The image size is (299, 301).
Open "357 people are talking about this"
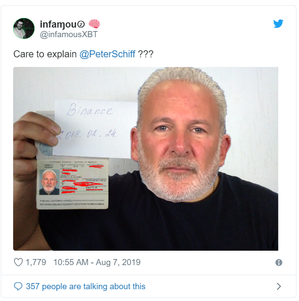pyautogui.click(x=86, y=287)
